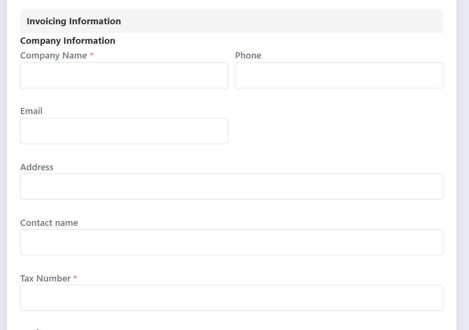The image size is (469, 330).
Task: Click the Tax Number input field
Action: coord(232,298)
